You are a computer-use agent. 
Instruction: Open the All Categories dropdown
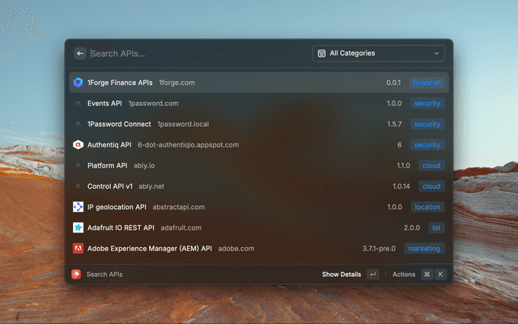point(378,53)
